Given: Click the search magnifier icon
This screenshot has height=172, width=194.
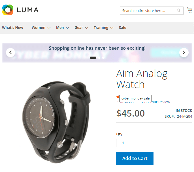Looking at the screenshot, I should [x=178, y=11].
